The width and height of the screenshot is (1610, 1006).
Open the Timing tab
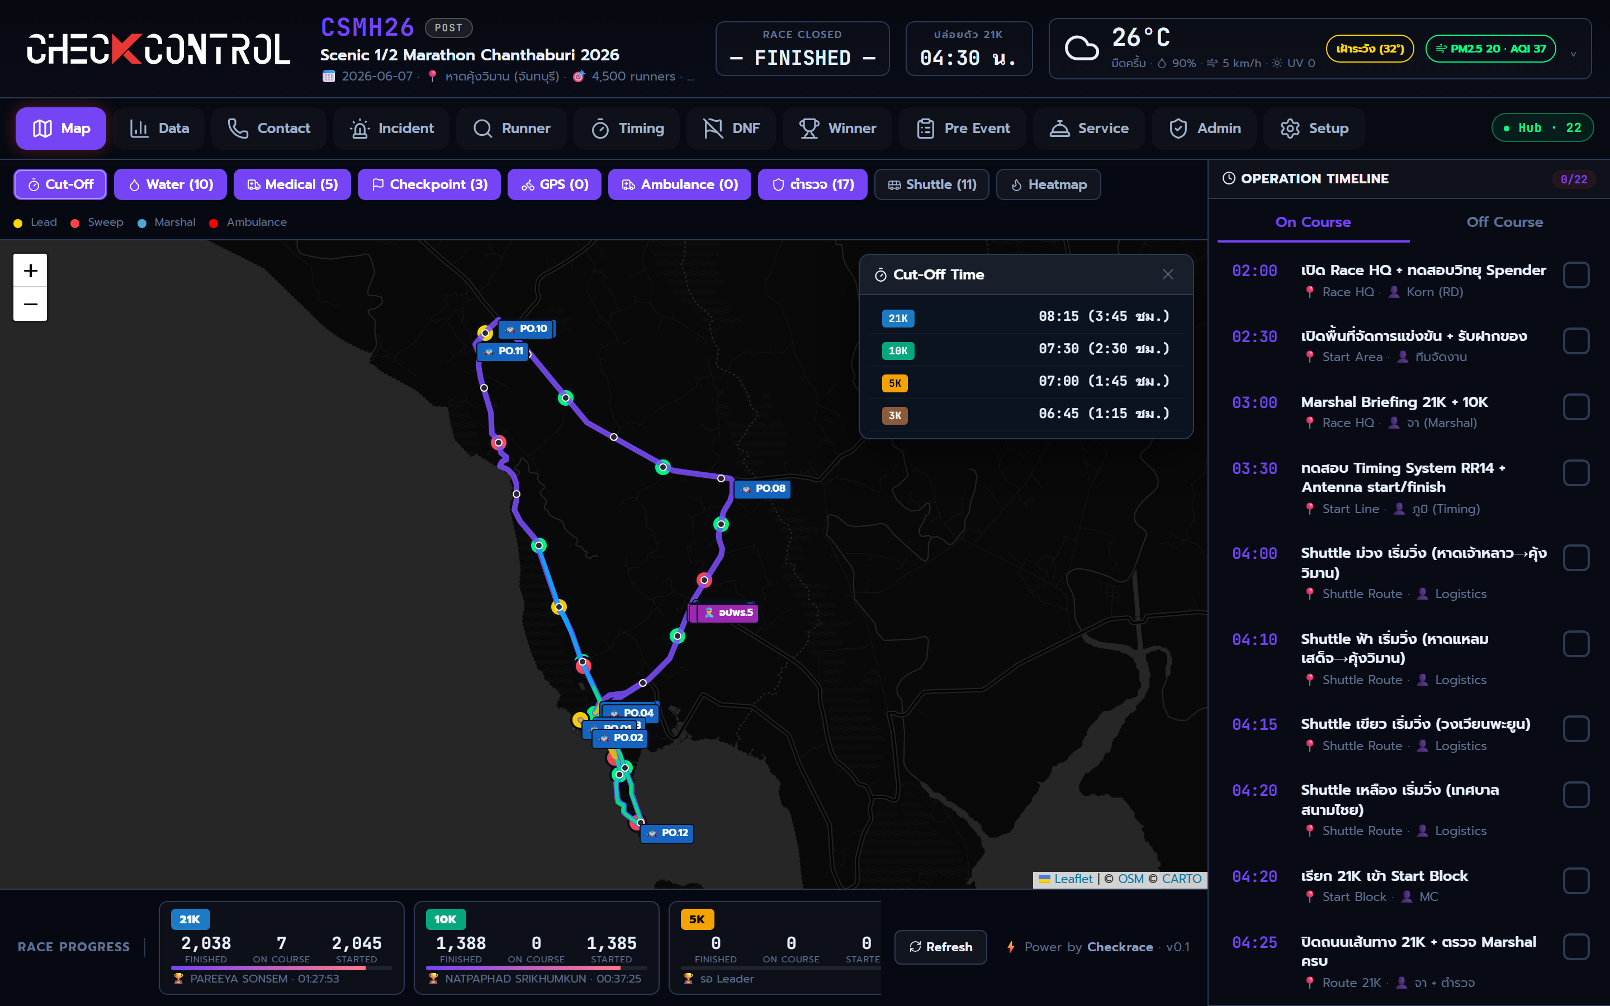tap(627, 129)
